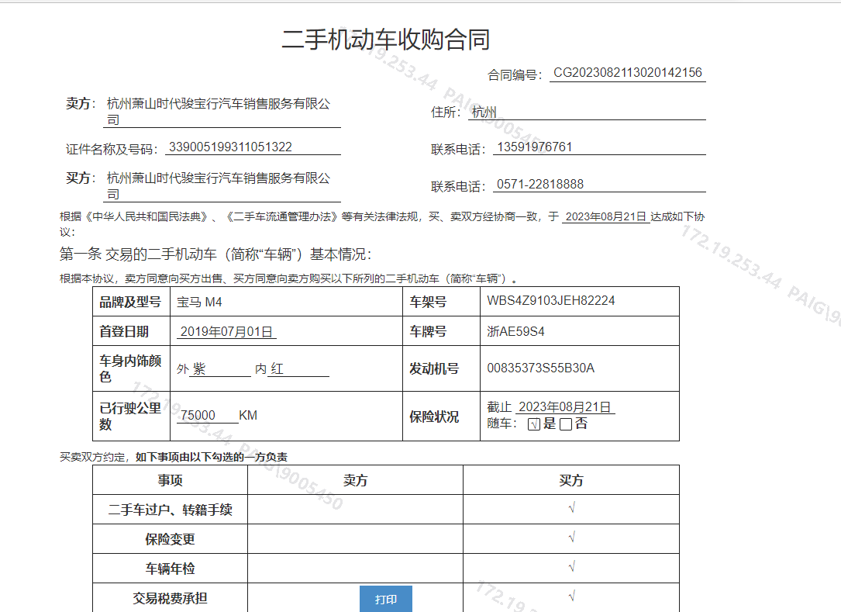The image size is (841, 612).
Task: Select phone number 0571-22818888
Action: click(540, 184)
